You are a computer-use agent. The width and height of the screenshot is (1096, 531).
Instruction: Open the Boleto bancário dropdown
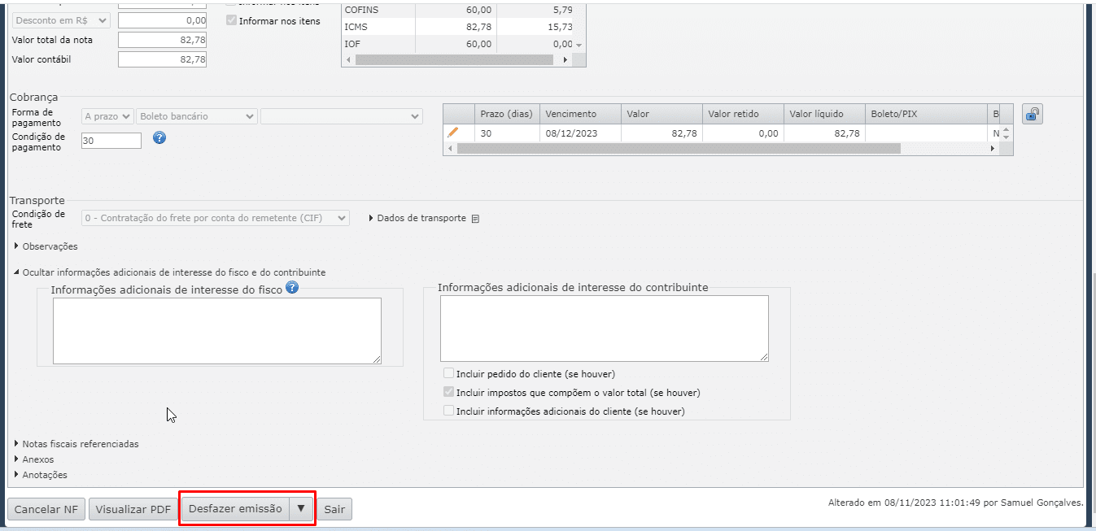[197, 116]
